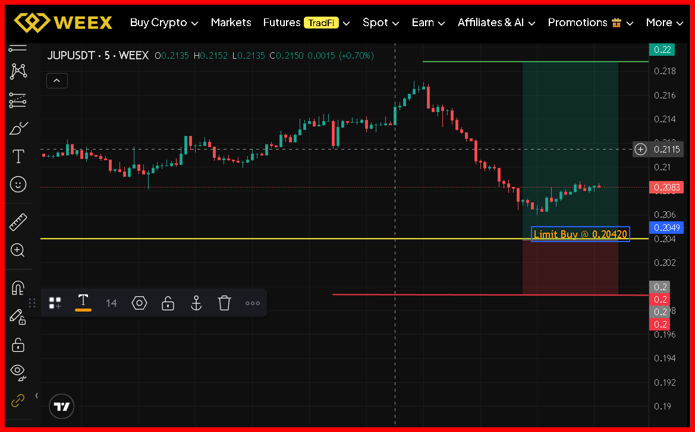Toggle the Magnet mode
Image resolution: width=695 pixels, height=432 pixels.
18,288
